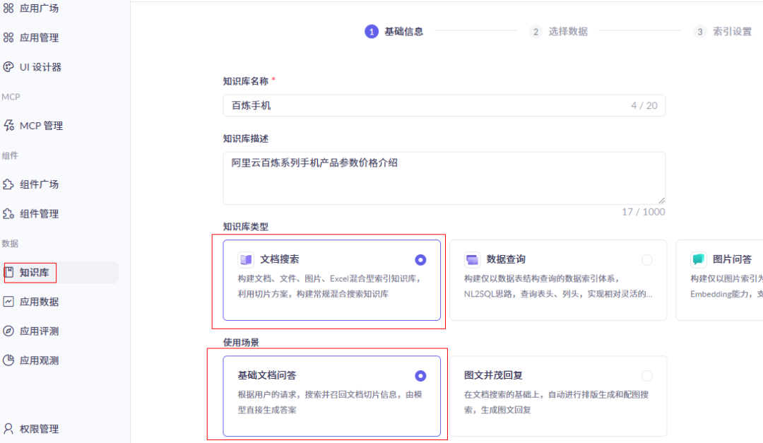This screenshot has height=443, width=763.
Task: Click step 2 选择数据
Action: 559,32
